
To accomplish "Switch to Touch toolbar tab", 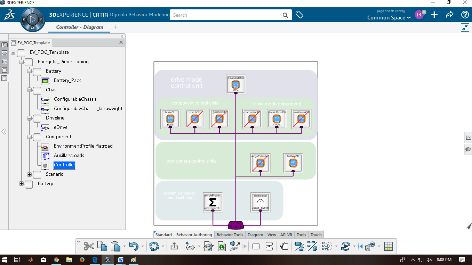I will pos(316,235).
